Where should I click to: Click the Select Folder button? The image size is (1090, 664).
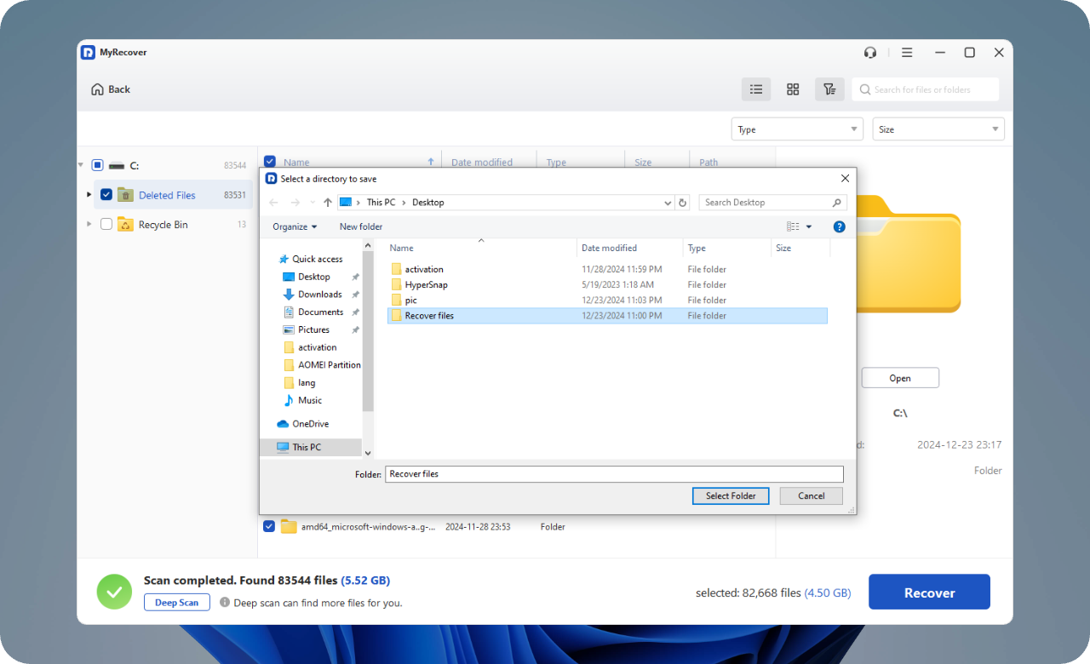[731, 496]
